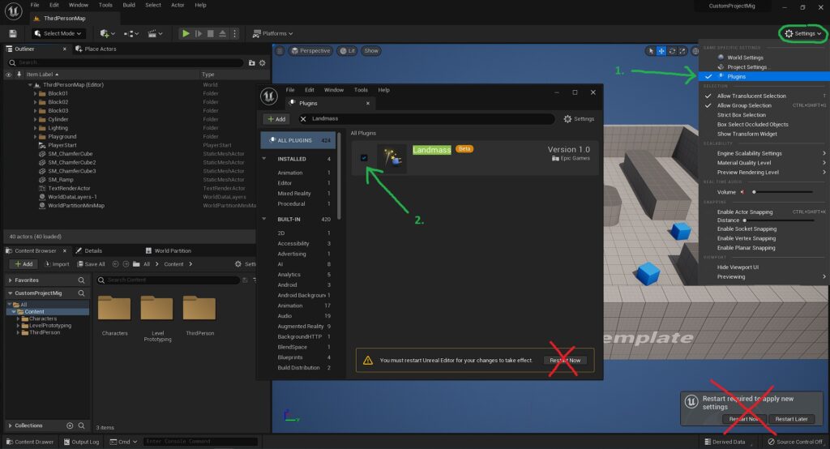Select PlayerStart actor in the Outliner

pos(62,145)
